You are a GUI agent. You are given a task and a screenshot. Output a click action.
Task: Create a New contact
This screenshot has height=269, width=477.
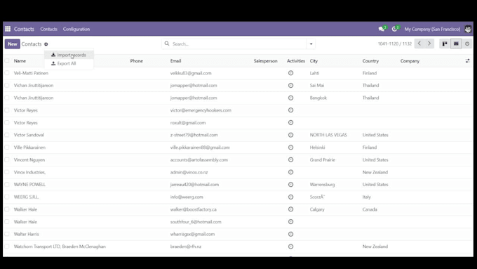[x=13, y=44]
